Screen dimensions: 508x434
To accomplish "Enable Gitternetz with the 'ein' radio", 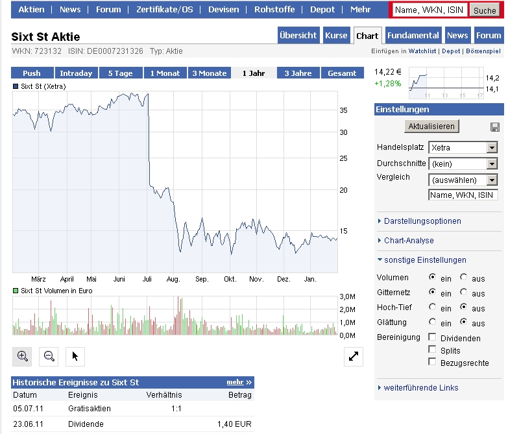I will (432, 292).
